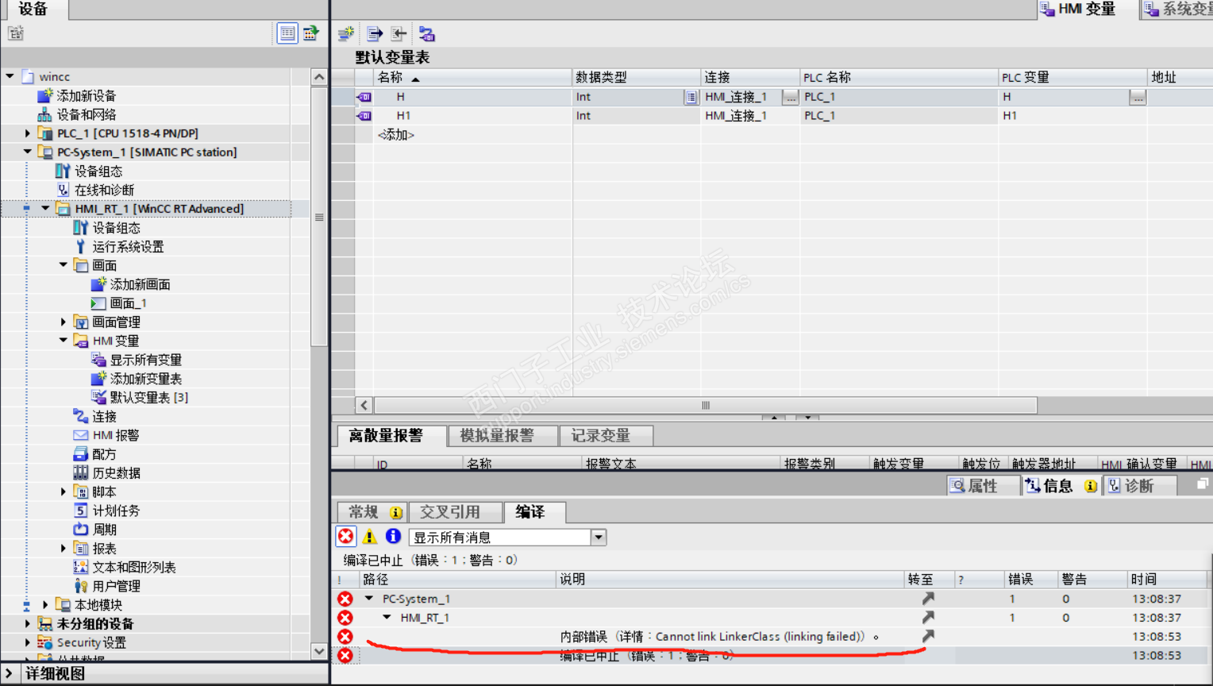Click the add new tag toolbar icon
The height and width of the screenshot is (686, 1213).
(x=346, y=34)
